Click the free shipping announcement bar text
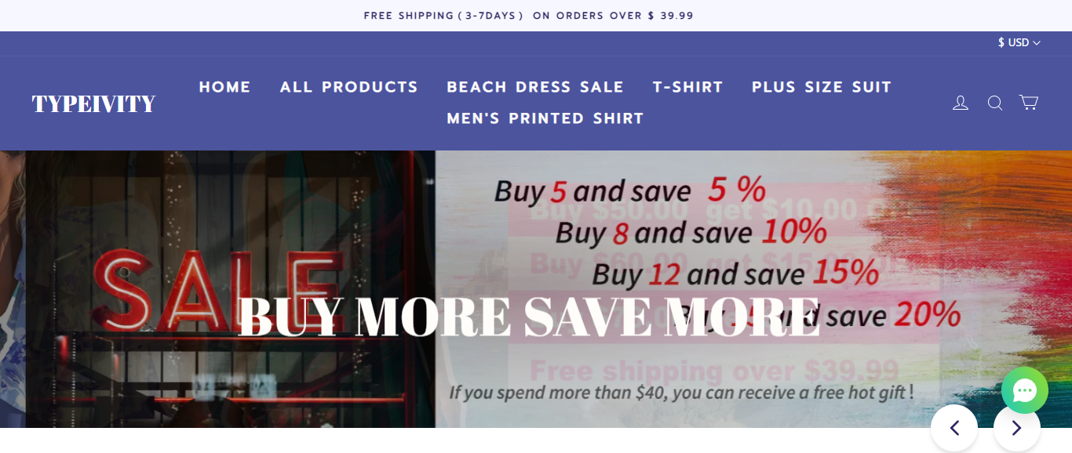This screenshot has height=453, width=1072. point(529,16)
